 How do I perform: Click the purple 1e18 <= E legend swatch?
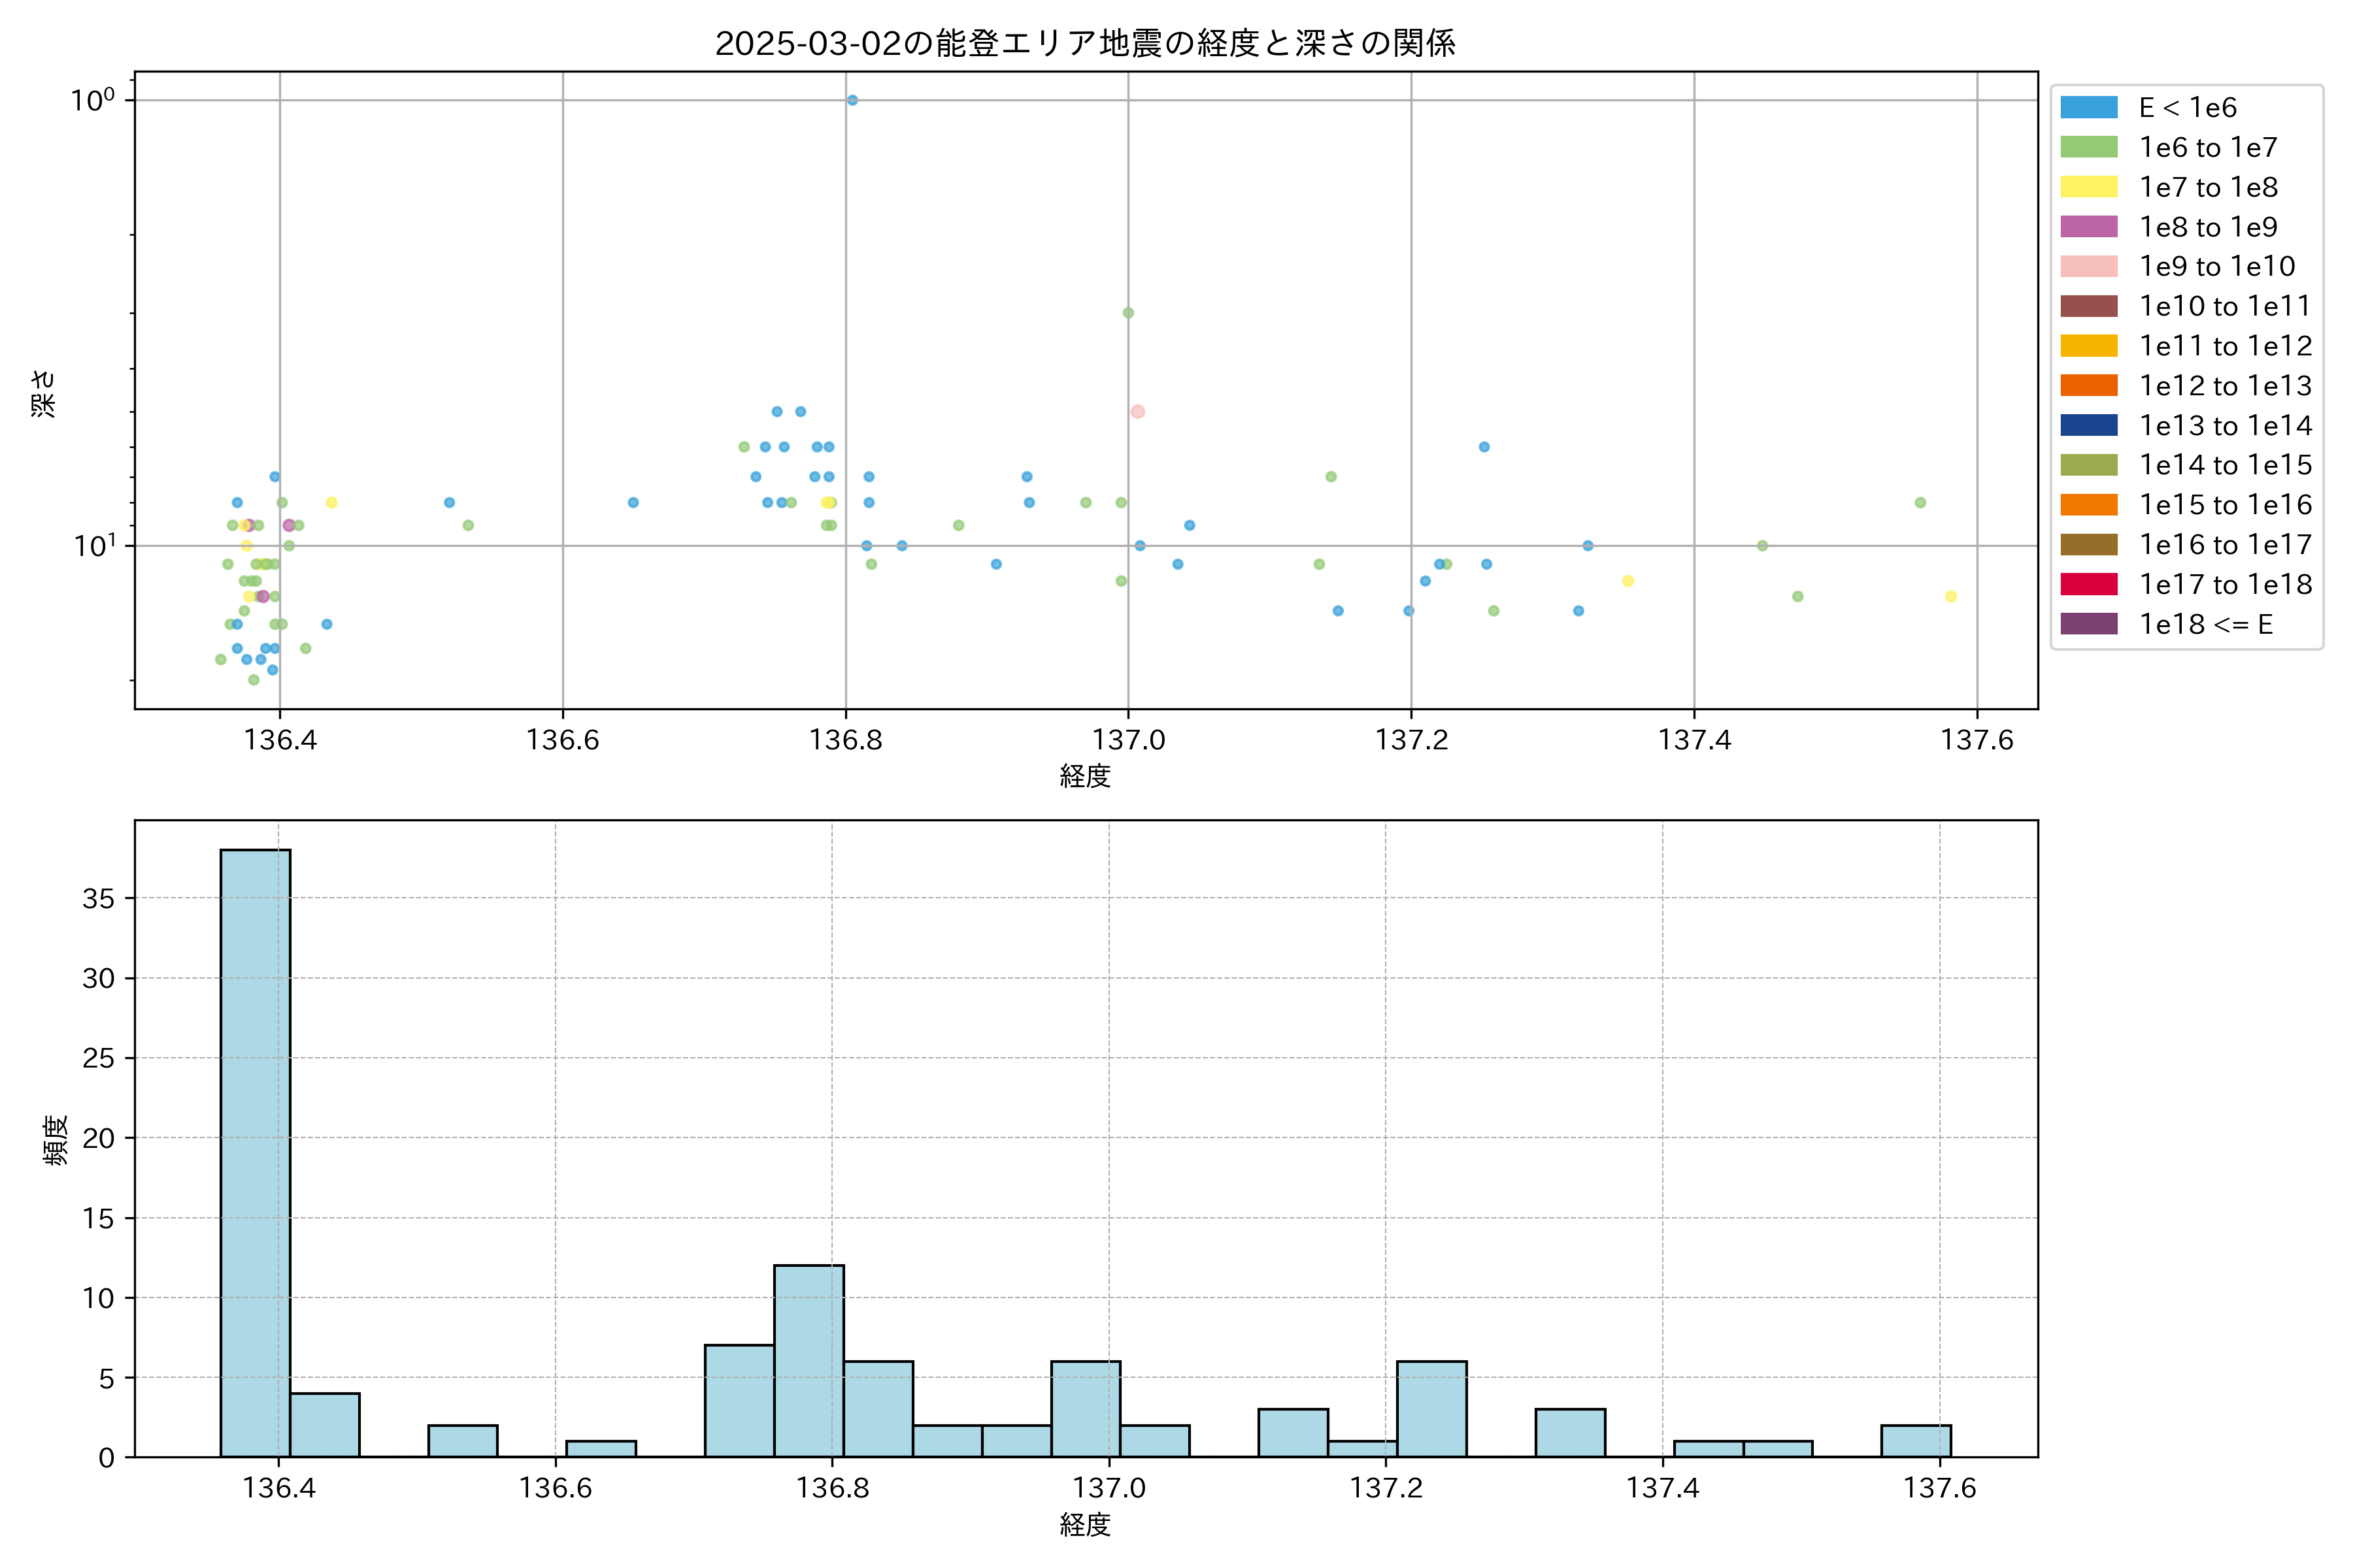pos(2088,624)
